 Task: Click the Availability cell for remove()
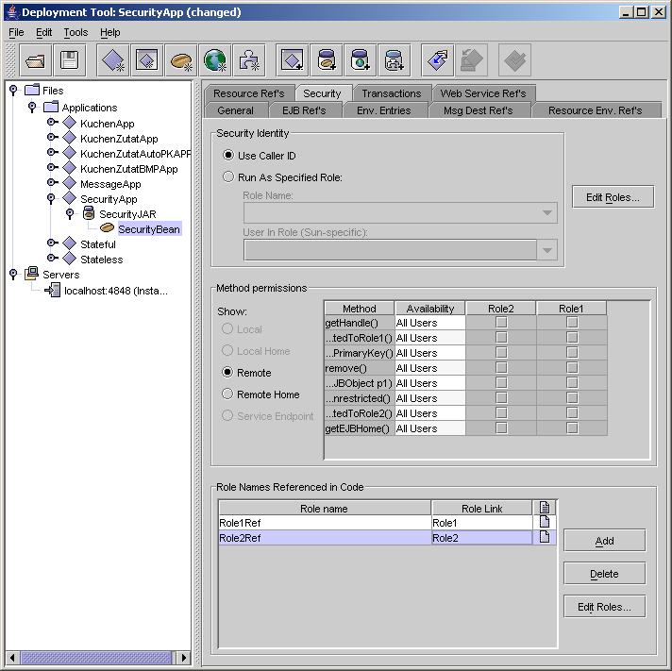point(429,368)
